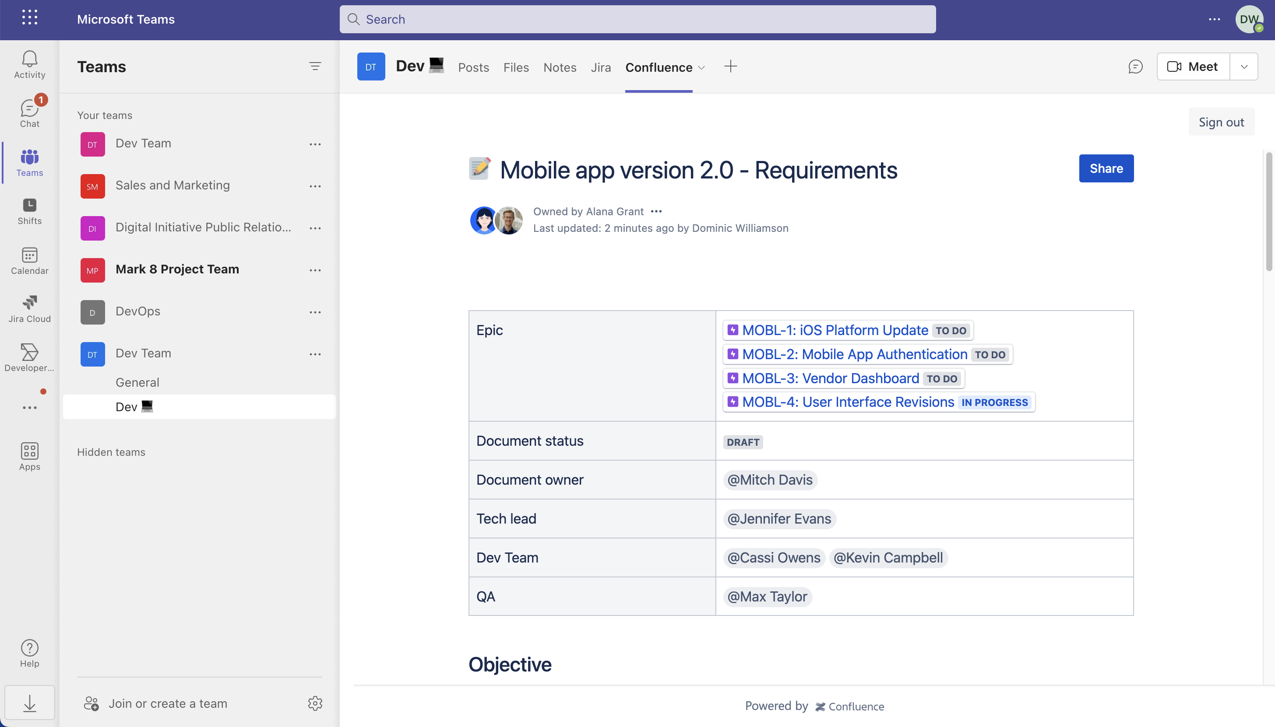Image resolution: width=1275 pixels, height=727 pixels.
Task: Open the Dev Team ellipsis options menu
Action: click(316, 144)
